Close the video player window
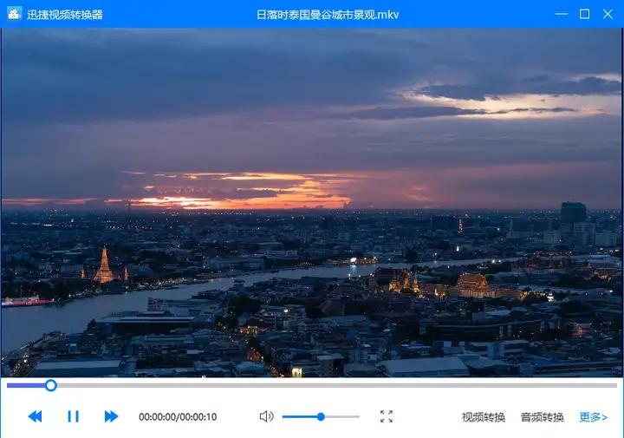 click(608, 14)
